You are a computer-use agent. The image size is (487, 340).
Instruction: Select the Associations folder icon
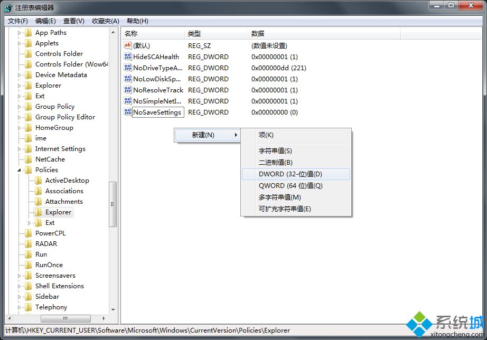click(38, 191)
